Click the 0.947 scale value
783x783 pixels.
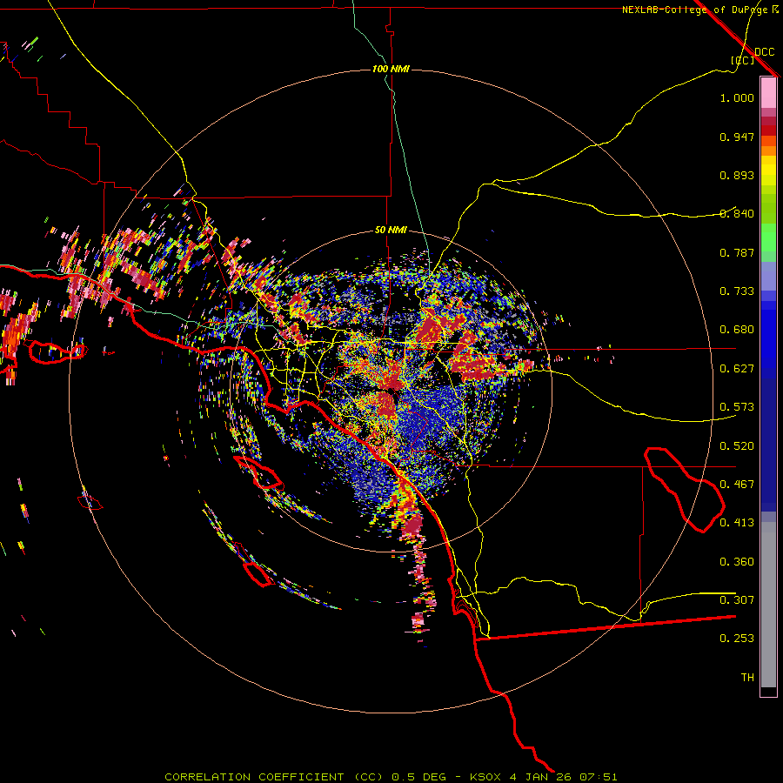[x=737, y=137]
